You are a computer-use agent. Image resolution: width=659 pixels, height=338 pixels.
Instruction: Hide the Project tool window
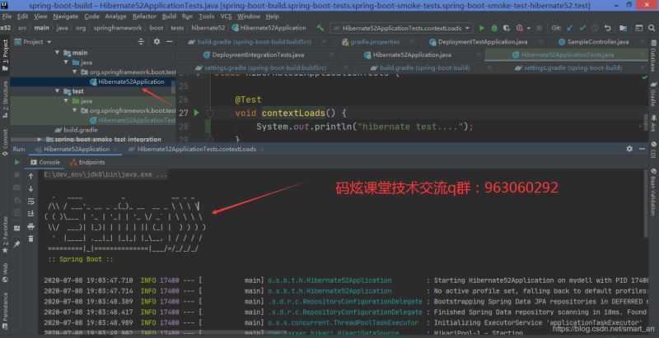click(170, 41)
